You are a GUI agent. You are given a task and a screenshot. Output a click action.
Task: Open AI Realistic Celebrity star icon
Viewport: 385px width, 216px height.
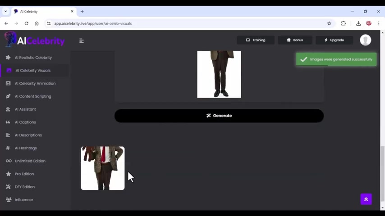(x=8, y=57)
